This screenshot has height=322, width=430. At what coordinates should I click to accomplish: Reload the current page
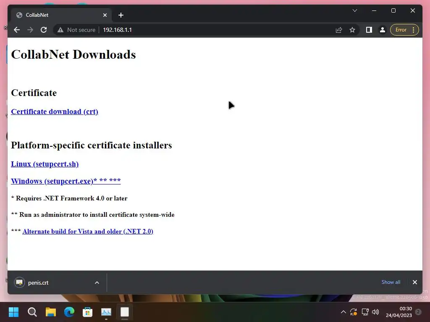coord(44,30)
